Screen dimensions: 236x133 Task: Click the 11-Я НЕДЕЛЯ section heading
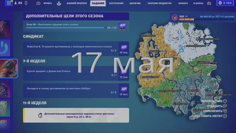[x=35, y=103]
